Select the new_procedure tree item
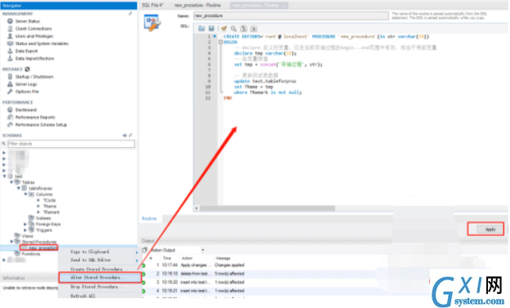The image size is (510, 308). 42,248
